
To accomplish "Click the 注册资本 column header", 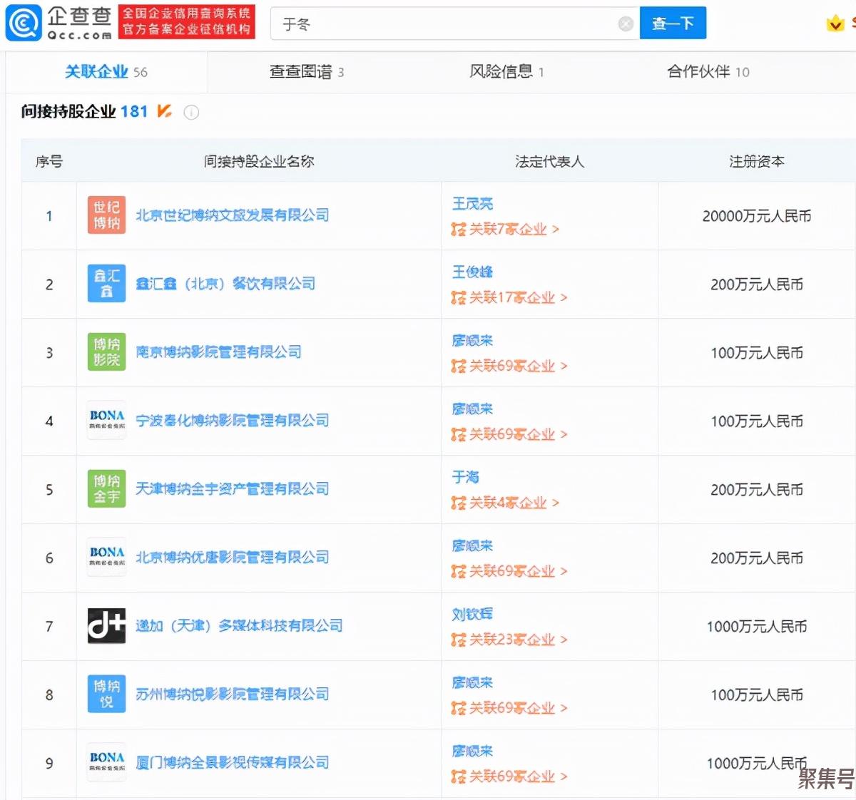I will point(757,162).
